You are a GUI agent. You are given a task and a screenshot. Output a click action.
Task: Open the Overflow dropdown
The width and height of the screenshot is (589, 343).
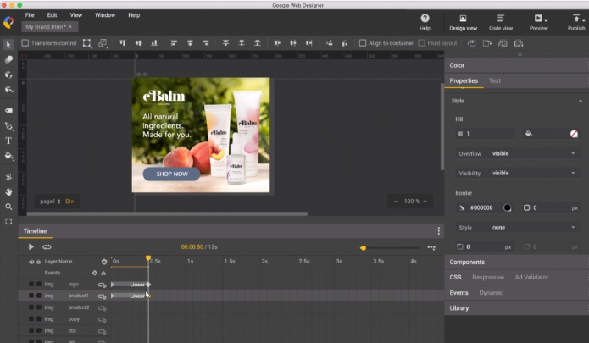532,153
